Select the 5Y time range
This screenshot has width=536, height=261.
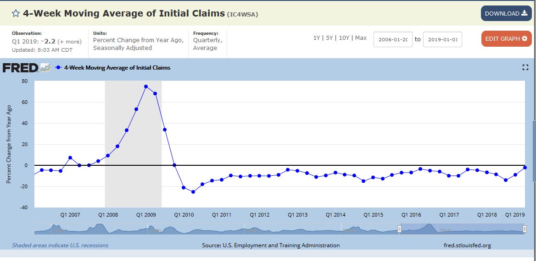coord(329,38)
